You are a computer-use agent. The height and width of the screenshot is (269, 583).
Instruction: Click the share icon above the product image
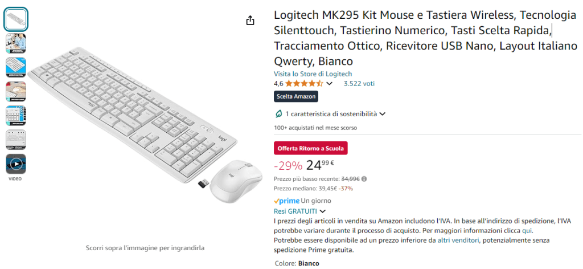(250, 21)
